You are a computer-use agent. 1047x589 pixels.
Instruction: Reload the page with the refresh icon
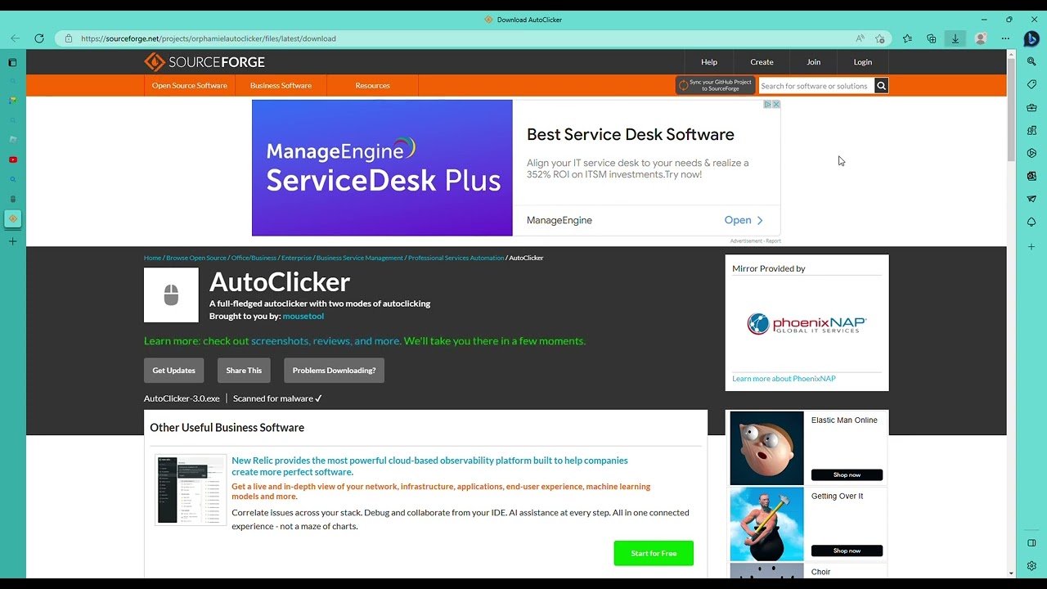tap(38, 38)
